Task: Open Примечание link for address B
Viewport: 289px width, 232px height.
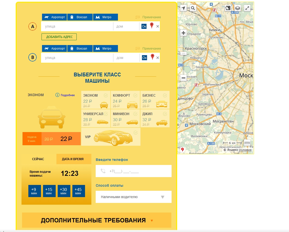Action: tap(152, 49)
